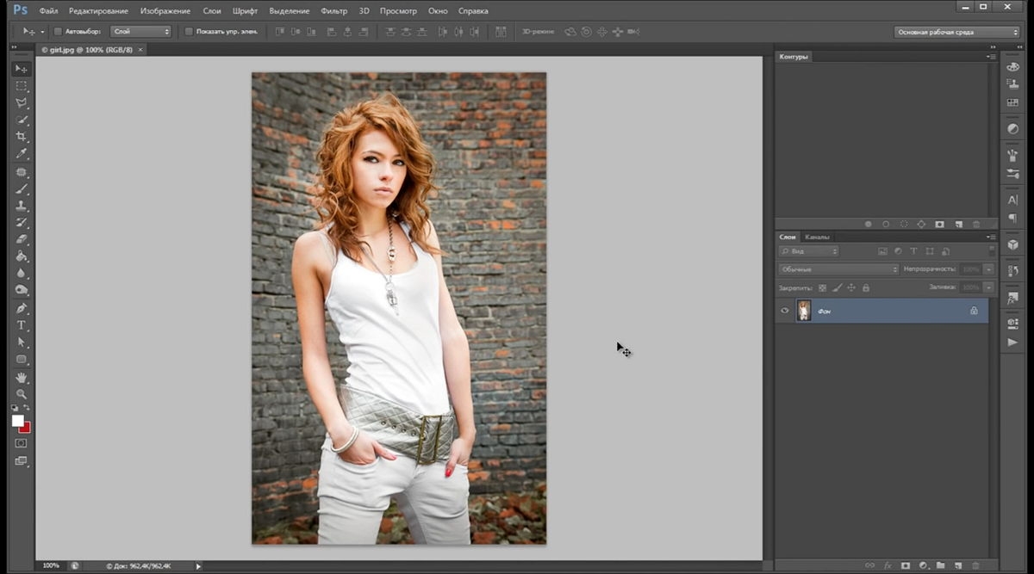
Task: Select the Rectangle shape tool
Action: tap(22, 360)
